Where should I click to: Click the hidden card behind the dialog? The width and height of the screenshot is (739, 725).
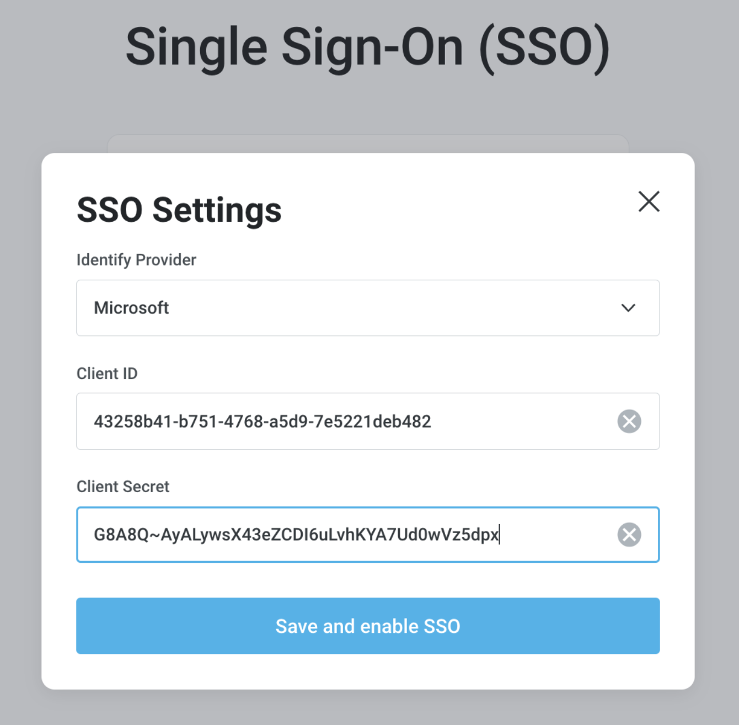coord(368,143)
